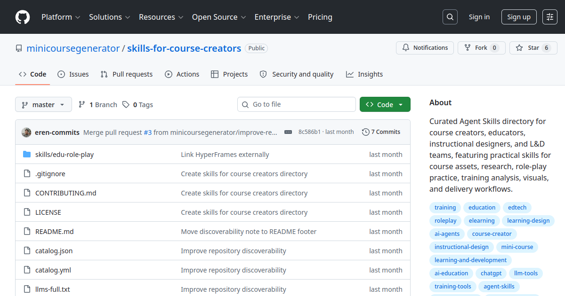View the 1 Branch link
Image resolution: width=565 pixels, height=296 pixels.
98,105
